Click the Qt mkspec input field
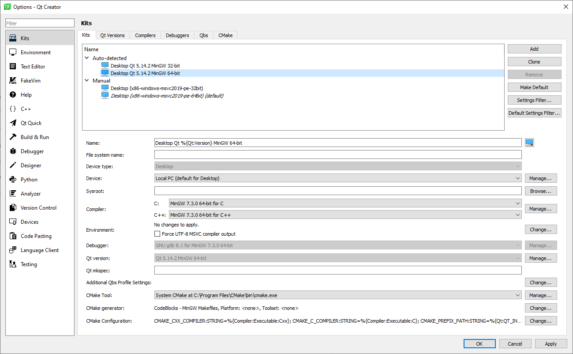The height and width of the screenshot is (354, 573). pos(338,270)
